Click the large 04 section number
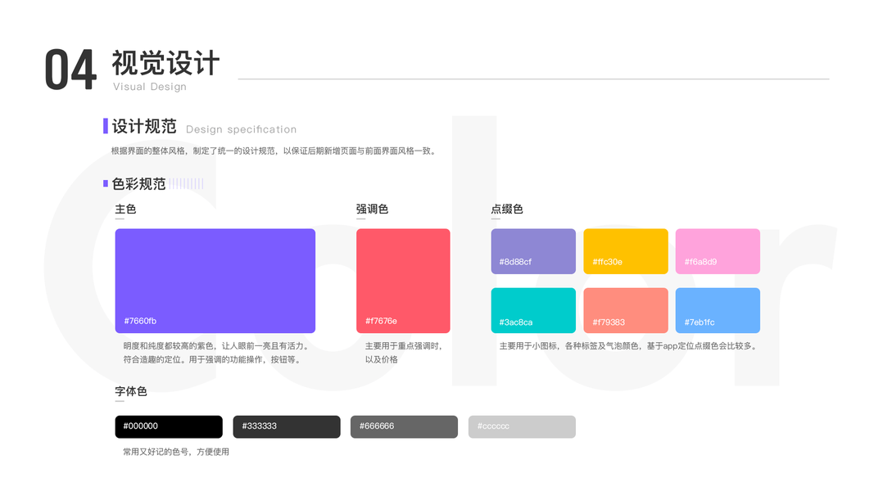 pos(70,70)
